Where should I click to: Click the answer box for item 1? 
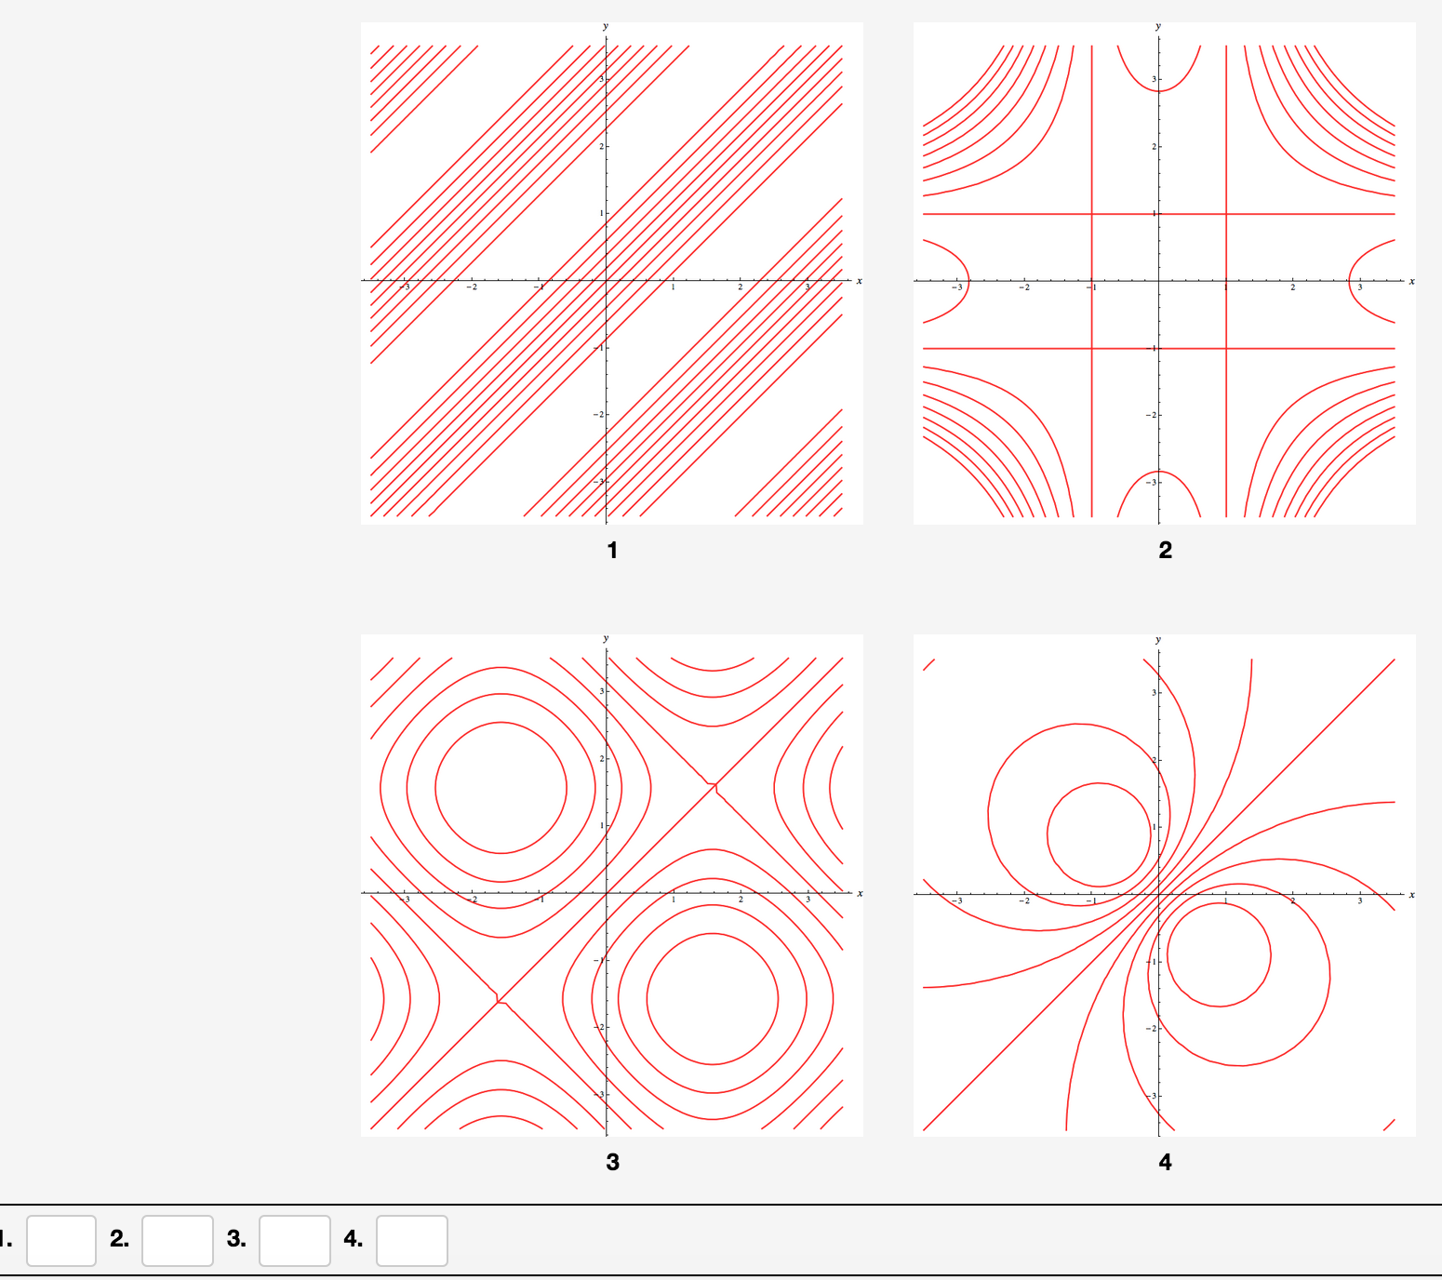click(61, 1240)
